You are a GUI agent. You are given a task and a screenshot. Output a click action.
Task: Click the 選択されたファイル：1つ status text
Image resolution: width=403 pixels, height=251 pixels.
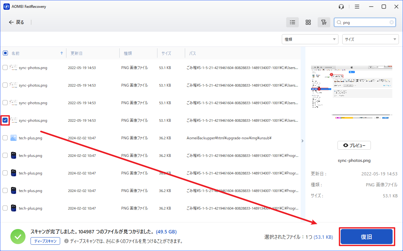(288, 237)
